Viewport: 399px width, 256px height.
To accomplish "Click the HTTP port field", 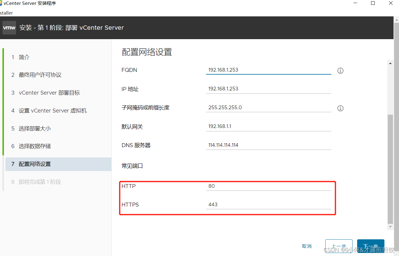I will point(269,186).
